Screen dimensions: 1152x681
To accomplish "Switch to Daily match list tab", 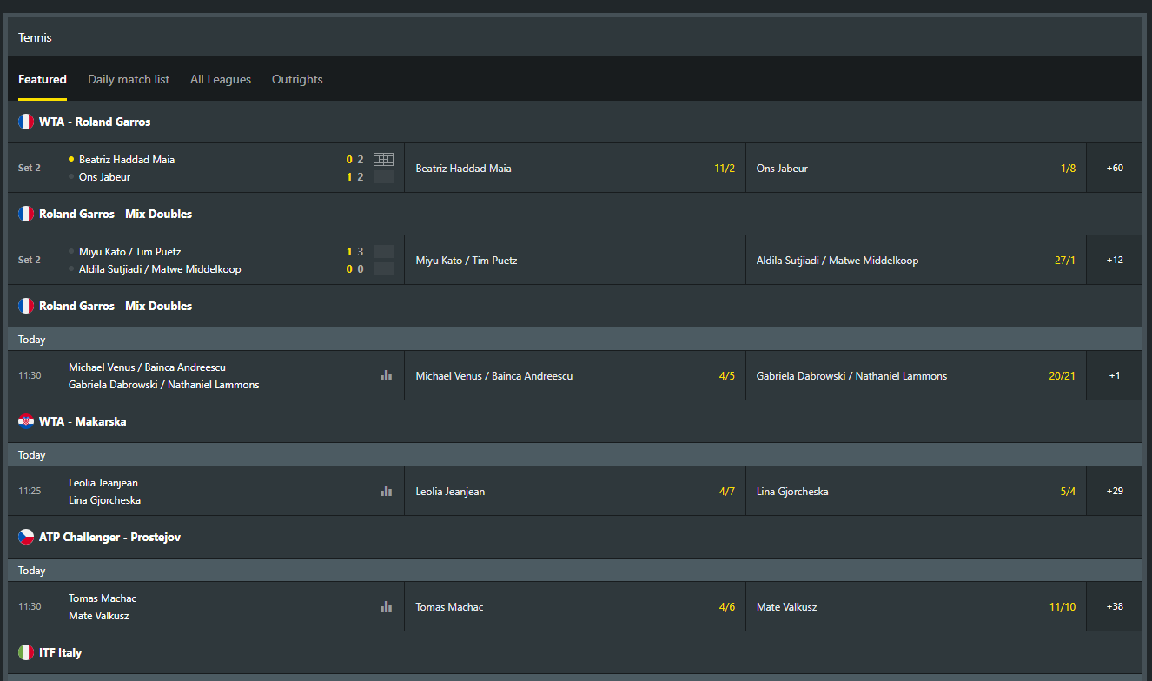I will 129,80.
